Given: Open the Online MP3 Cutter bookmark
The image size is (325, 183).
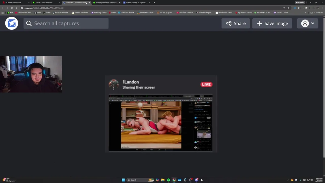Looking at the screenshot, I should click(146, 13).
